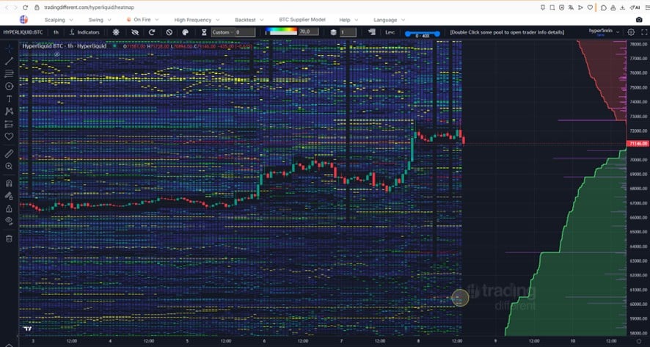This screenshot has width=650, height=347.
Task: Open the Custom time range dropdown
Action: [223, 32]
